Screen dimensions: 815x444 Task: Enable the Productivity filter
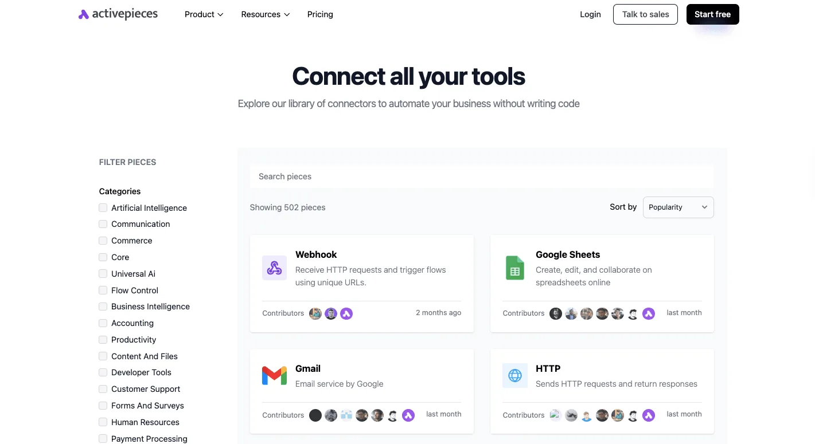103,340
